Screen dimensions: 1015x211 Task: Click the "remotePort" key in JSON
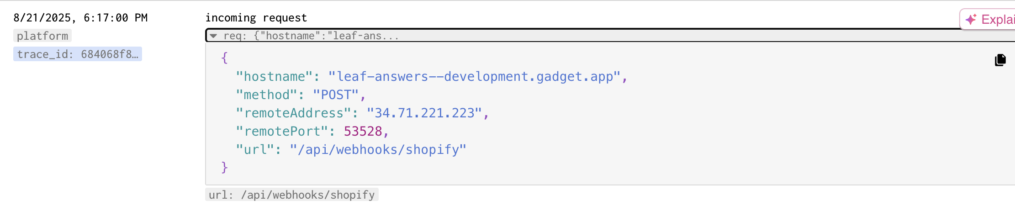coord(282,132)
